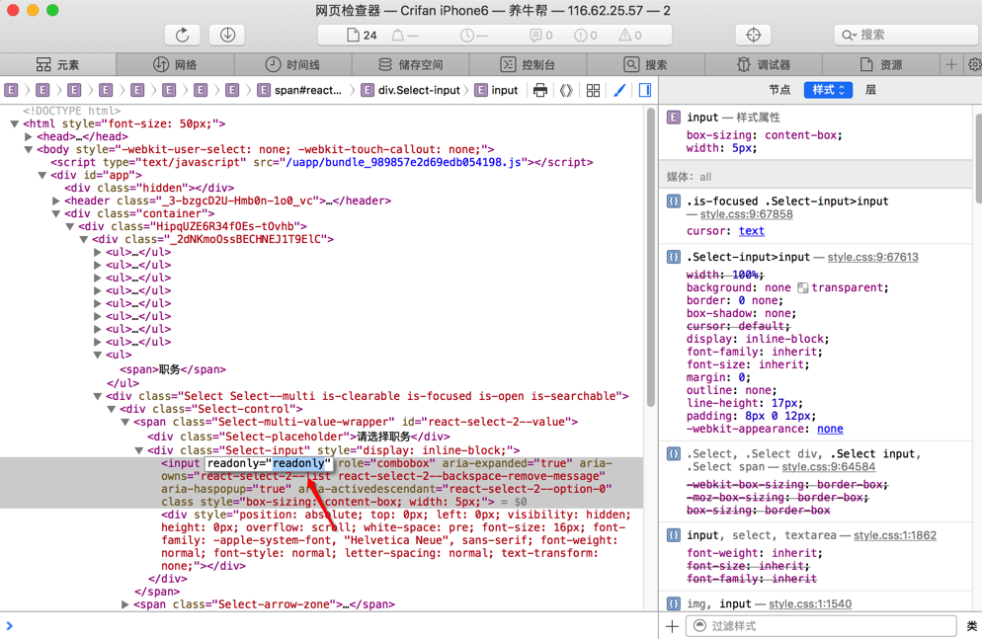Enable paint flashing brush icon
This screenshot has width=982, height=639.
(x=619, y=90)
